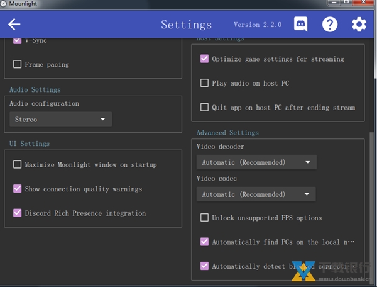Screen dimensions: 377x287
Task: Open the Help question mark icon
Action: [x=330, y=25]
